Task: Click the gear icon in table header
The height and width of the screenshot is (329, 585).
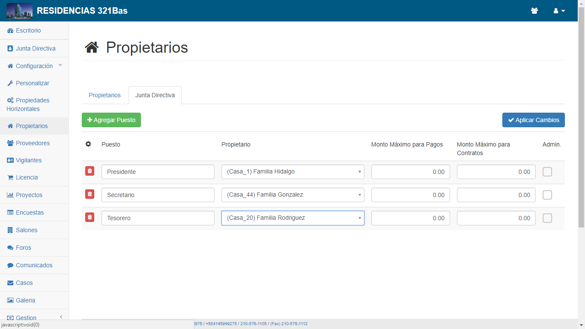Action: pyautogui.click(x=88, y=144)
